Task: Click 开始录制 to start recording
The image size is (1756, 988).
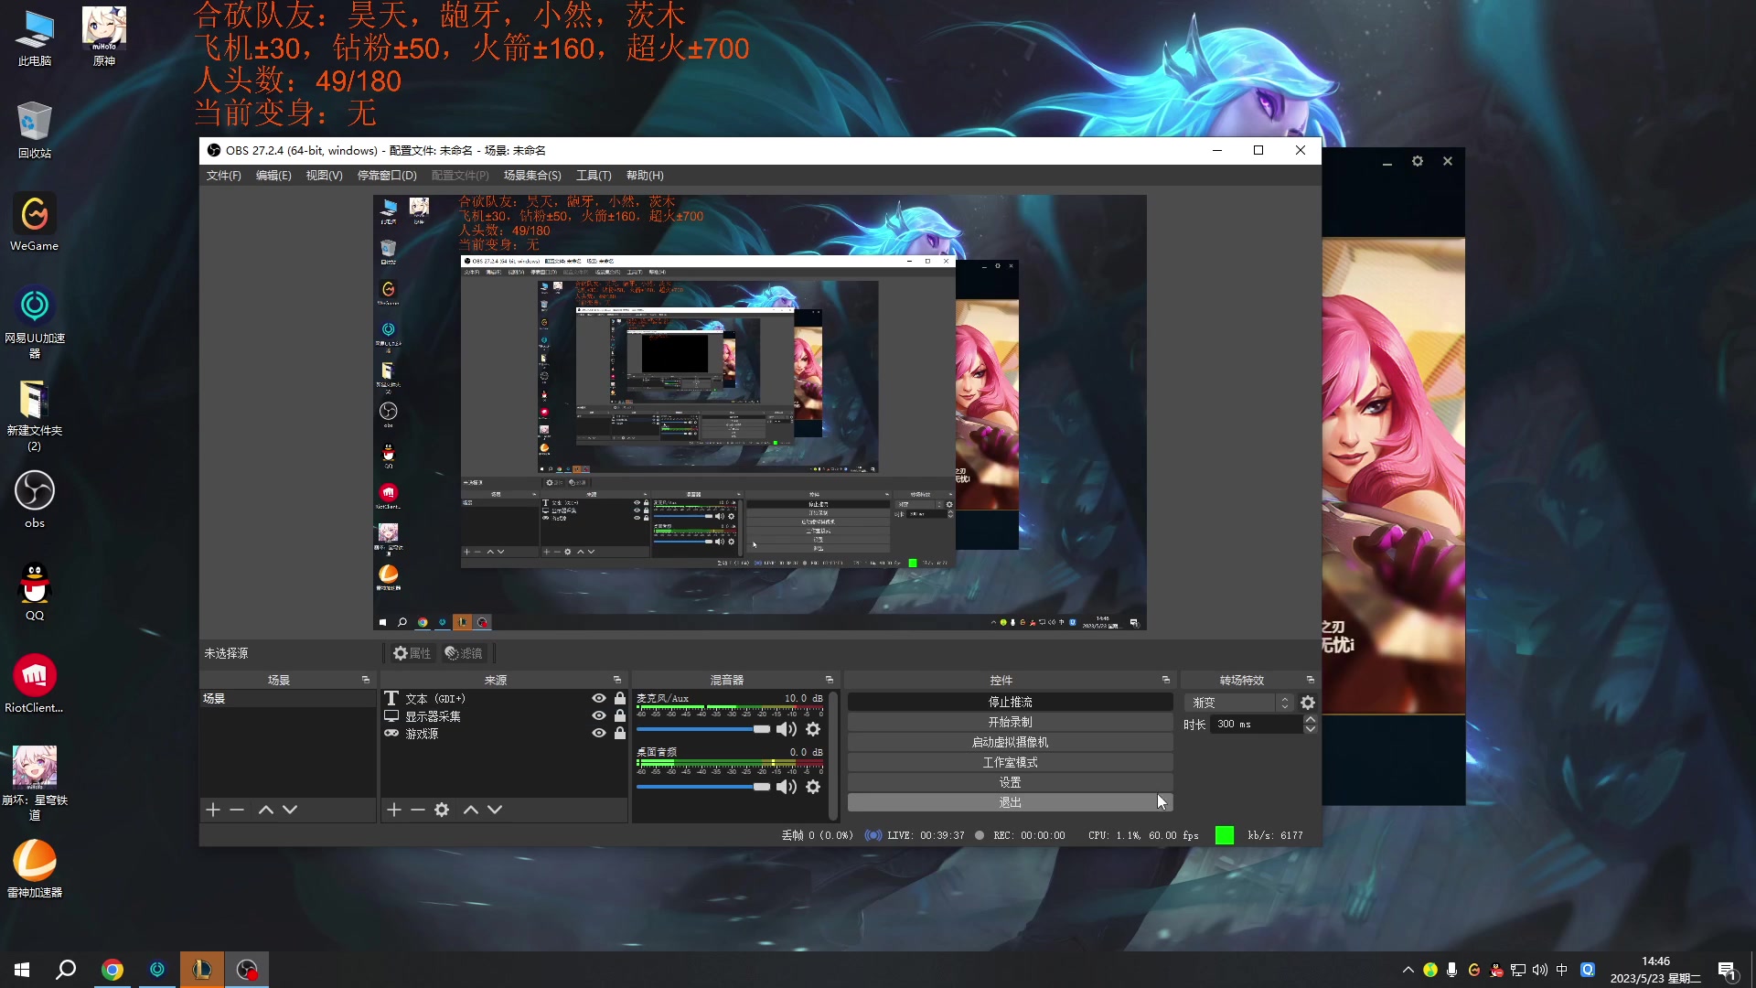Action: (1010, 723)
